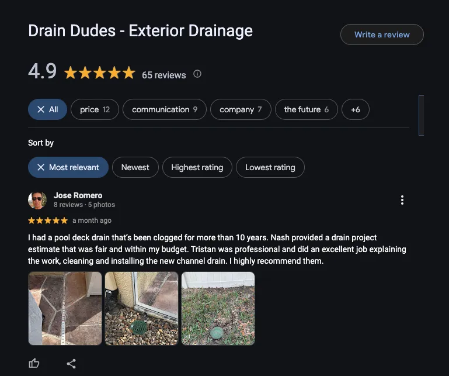Sort reviews by Lowest rating

pos(270,167)
